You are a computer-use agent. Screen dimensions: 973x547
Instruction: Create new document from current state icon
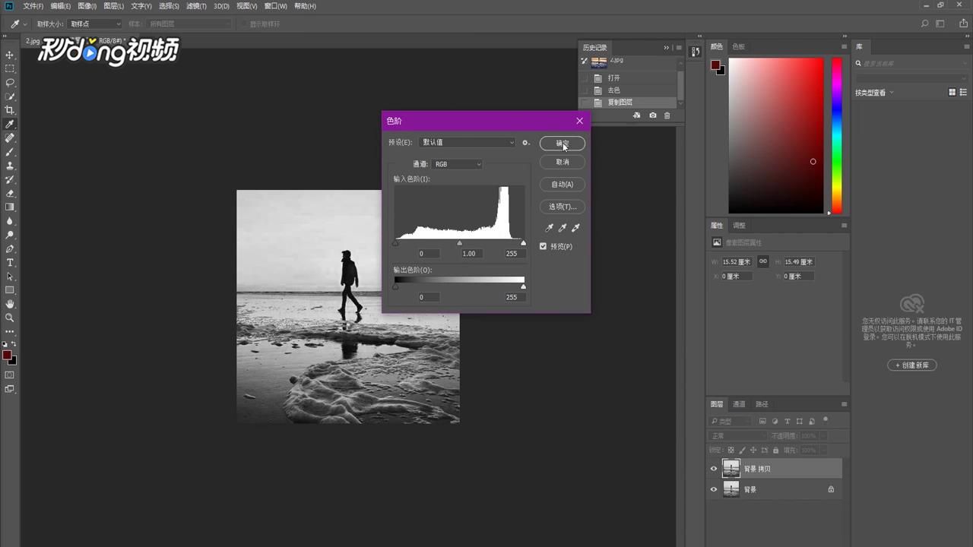coord(637,115)
